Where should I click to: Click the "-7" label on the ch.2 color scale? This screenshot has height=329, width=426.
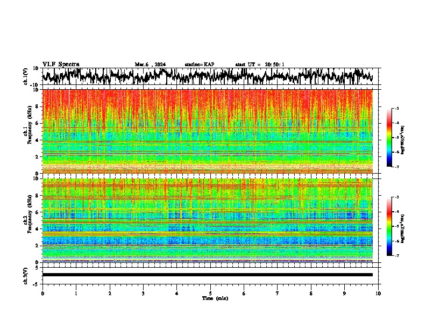point(397,255)
